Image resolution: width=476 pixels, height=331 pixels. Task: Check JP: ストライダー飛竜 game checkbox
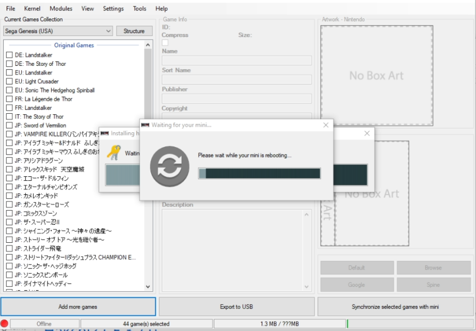pyautogui.click(x=9, y=249)
